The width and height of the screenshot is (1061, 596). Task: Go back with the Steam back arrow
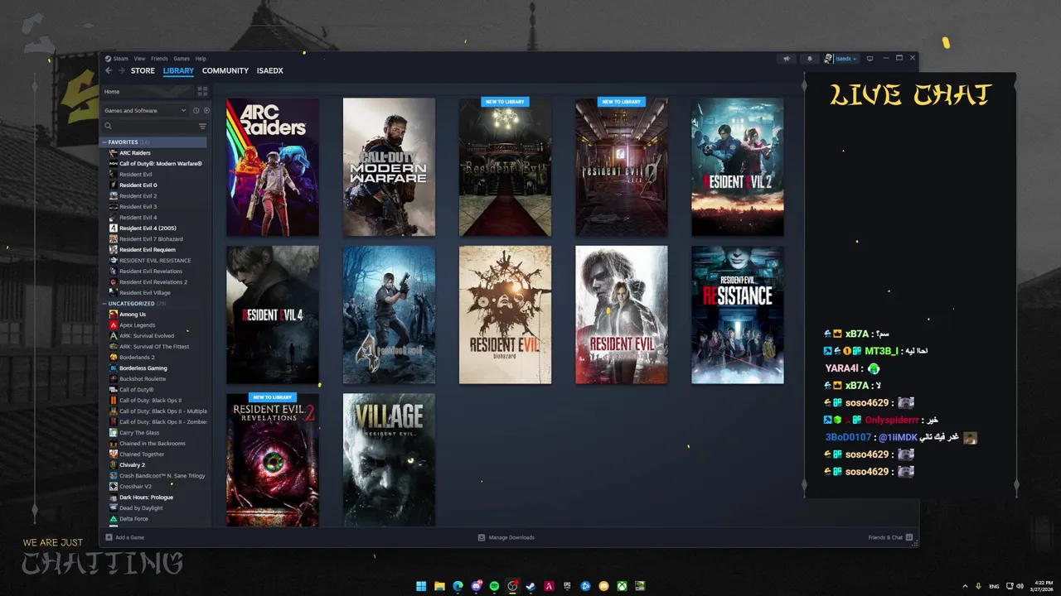(108, 70)
